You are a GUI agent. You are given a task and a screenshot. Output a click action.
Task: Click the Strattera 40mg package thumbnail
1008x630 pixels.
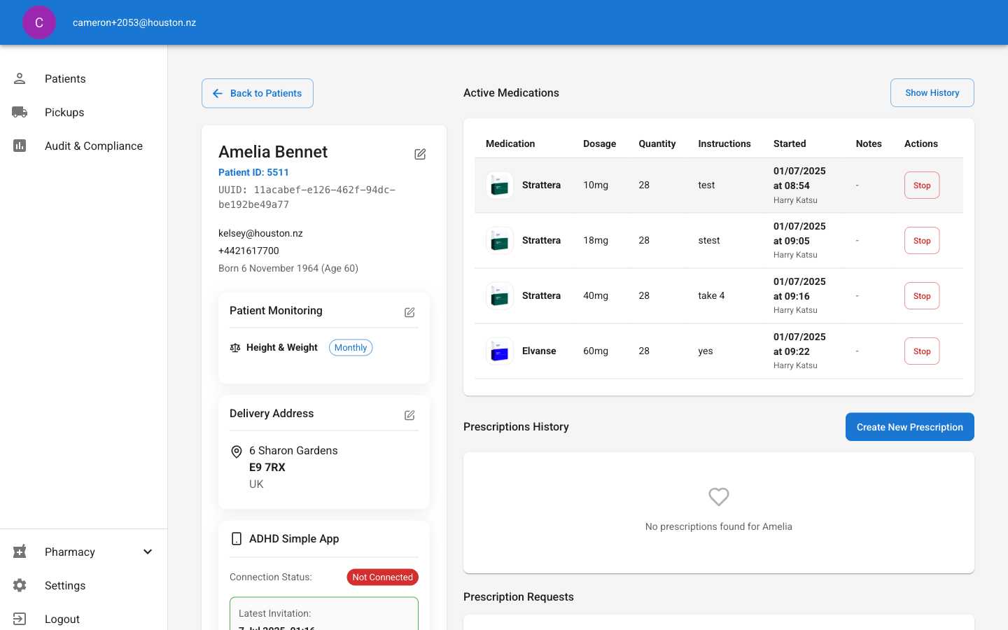click(500, 296)
